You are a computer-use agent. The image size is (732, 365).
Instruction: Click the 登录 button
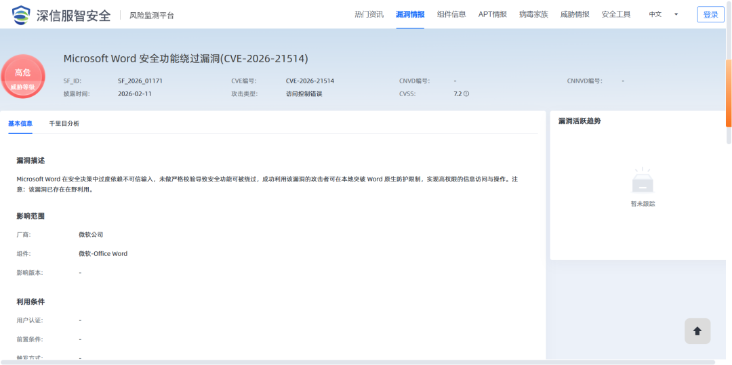point(710,14)
